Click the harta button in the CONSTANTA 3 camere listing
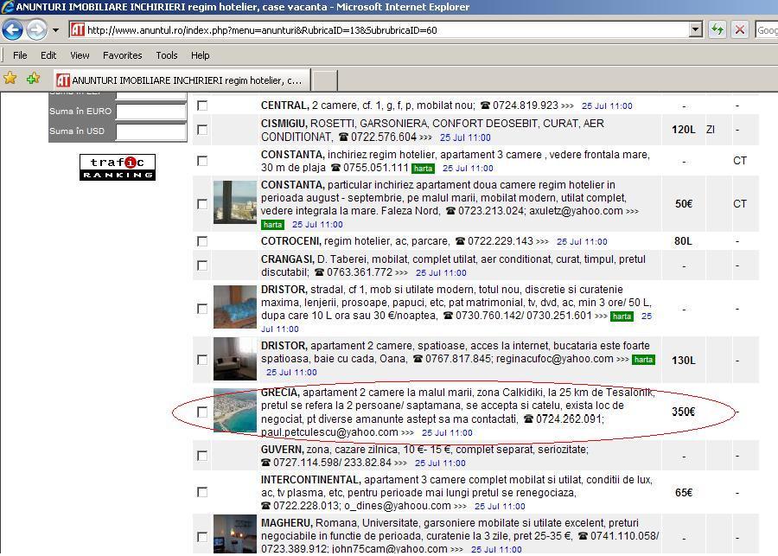The image size is (778, 556). (x=423, y=169)
